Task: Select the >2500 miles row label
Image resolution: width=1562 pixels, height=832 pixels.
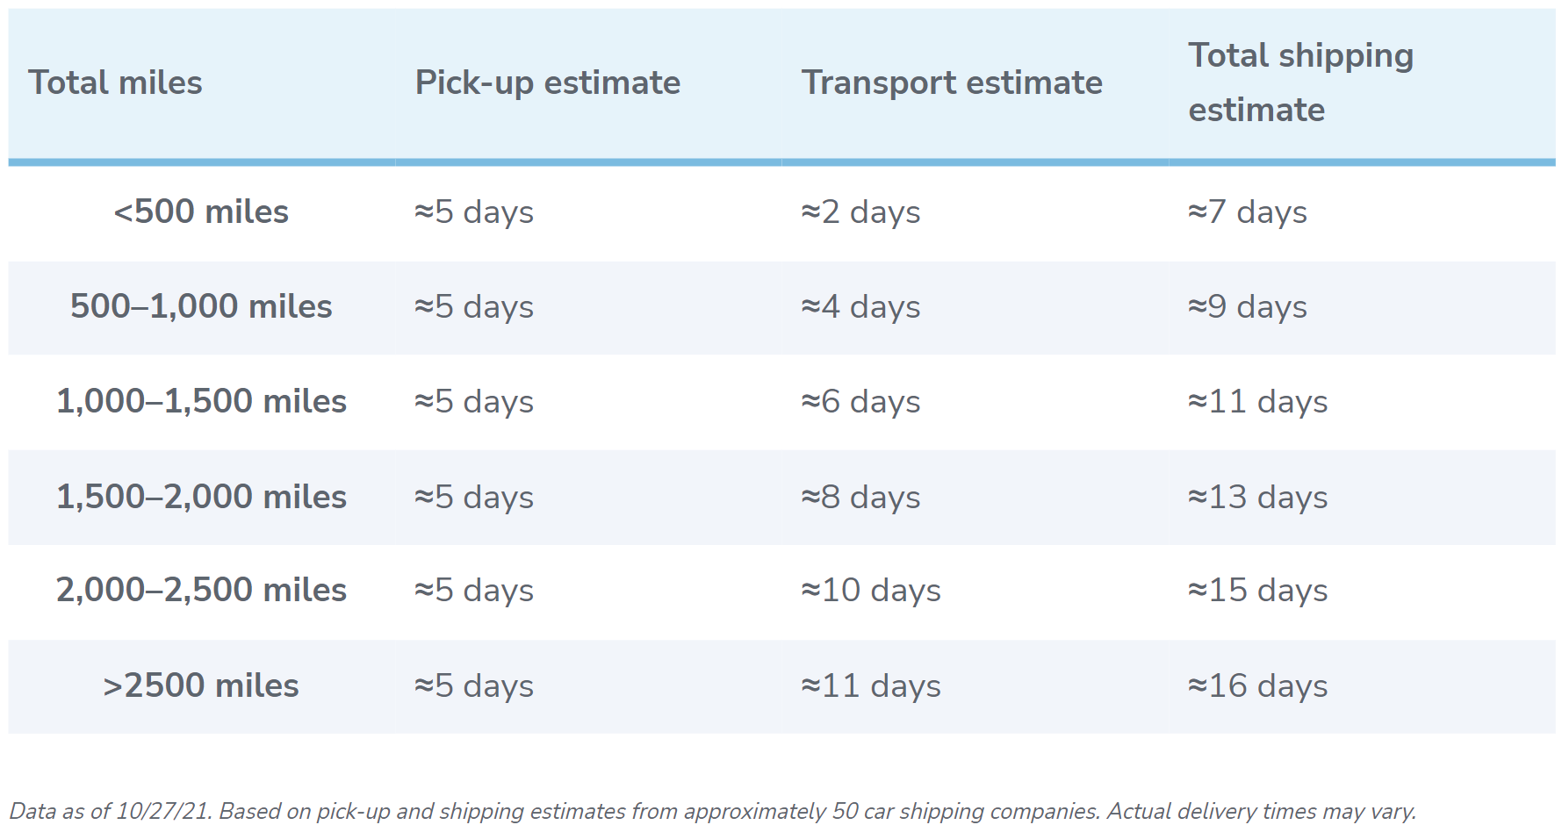Action: click(201, 686)
